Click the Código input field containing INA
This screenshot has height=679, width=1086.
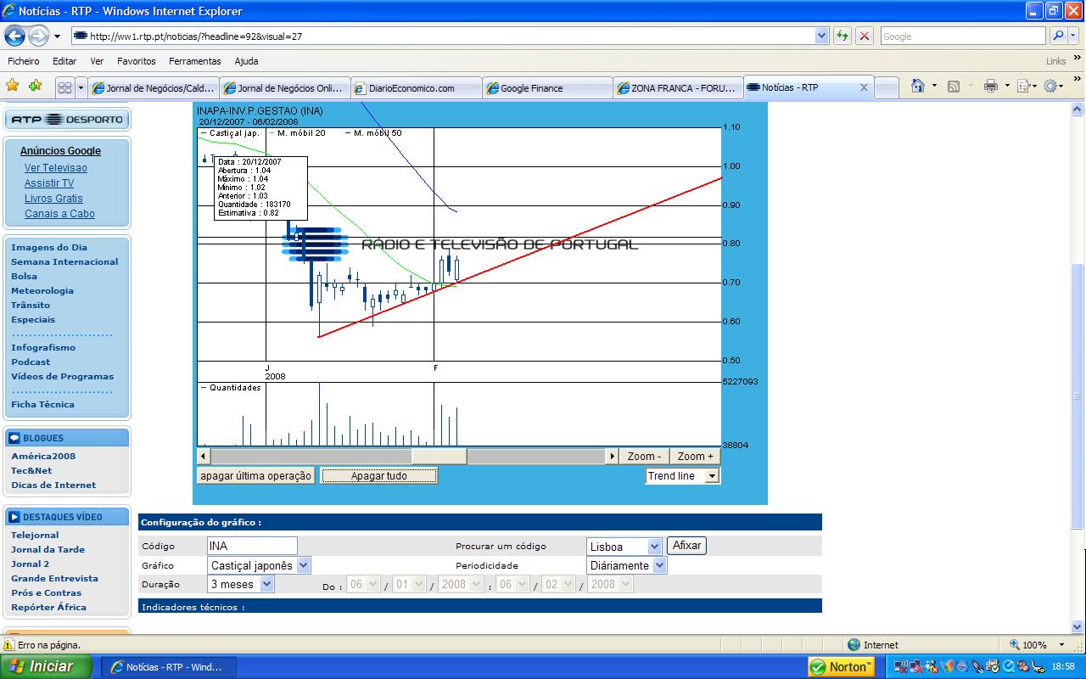252,546
